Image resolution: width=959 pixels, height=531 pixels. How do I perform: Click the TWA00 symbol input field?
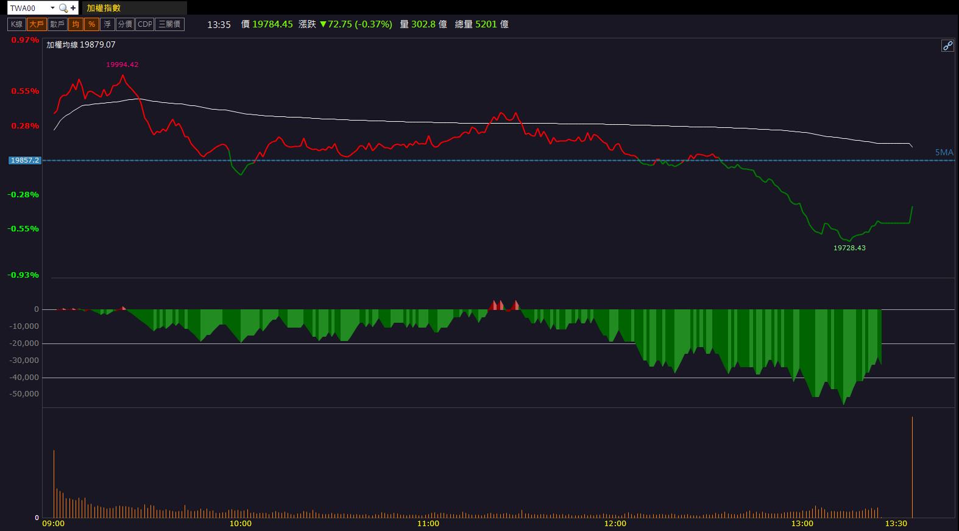click(28, 8)
